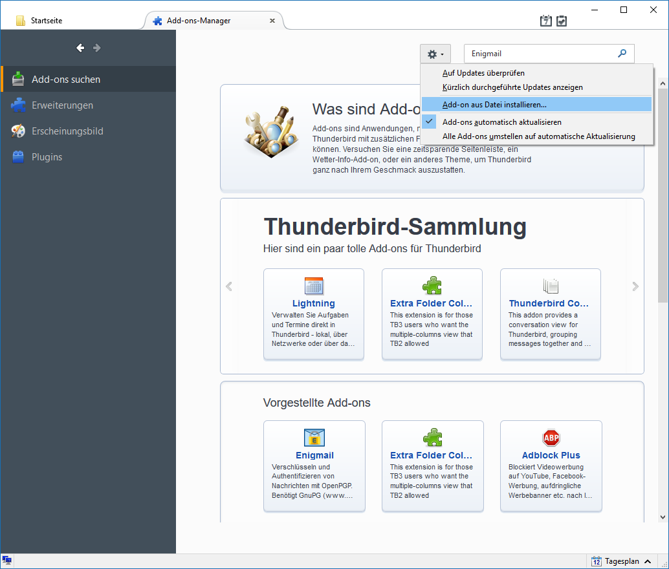Click the vertical scrollbar thumb
669x569 pixels.
click(663, 195)
